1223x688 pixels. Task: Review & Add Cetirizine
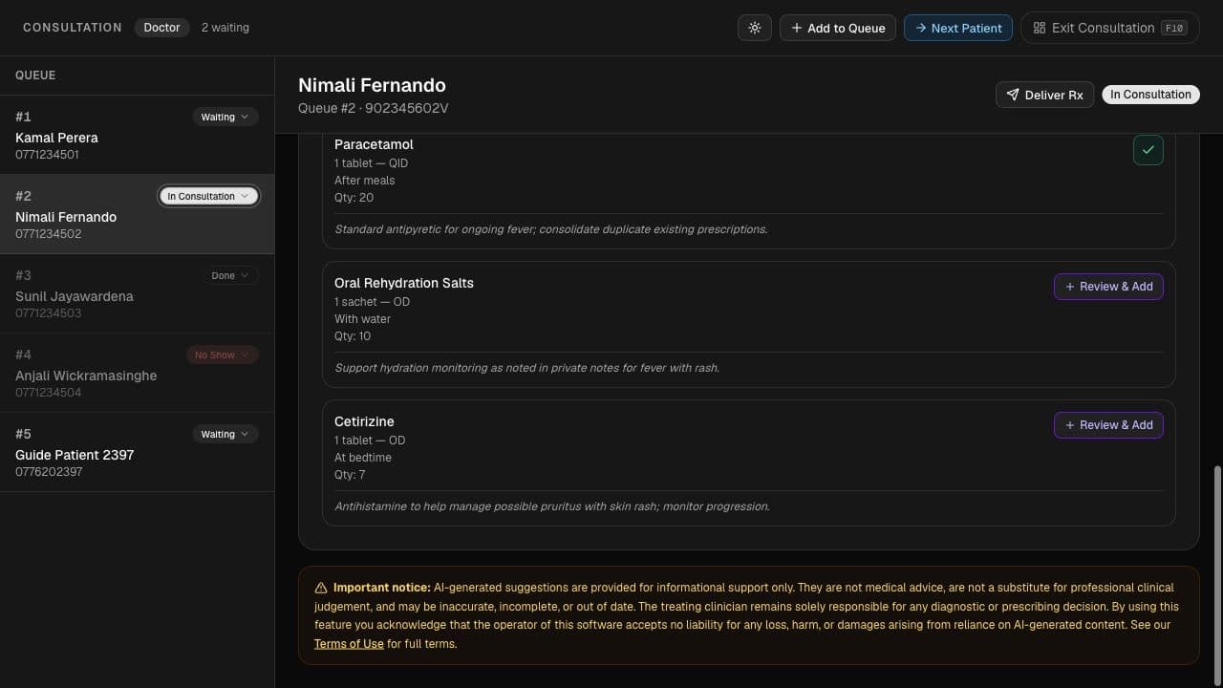1108,425
